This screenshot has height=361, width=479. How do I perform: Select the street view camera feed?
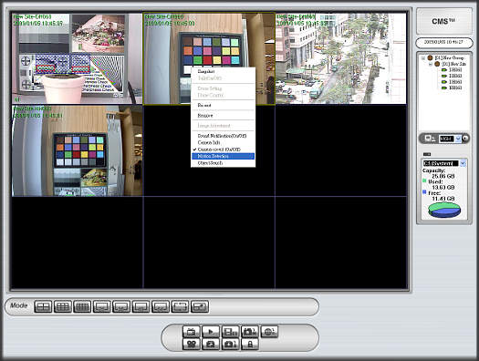341,58
